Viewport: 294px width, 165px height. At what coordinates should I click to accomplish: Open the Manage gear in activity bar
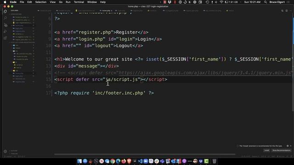click(5, 151)
